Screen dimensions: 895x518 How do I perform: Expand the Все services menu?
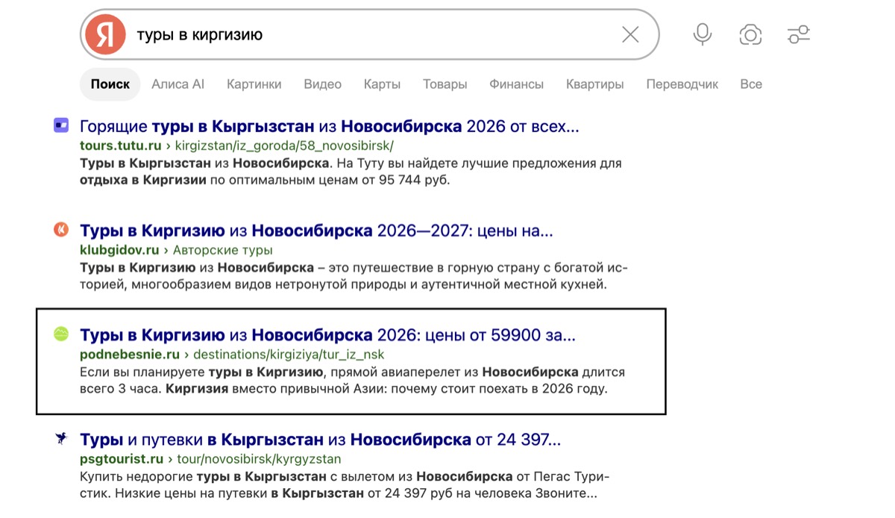pyautogui.click(x=751, y=84)
